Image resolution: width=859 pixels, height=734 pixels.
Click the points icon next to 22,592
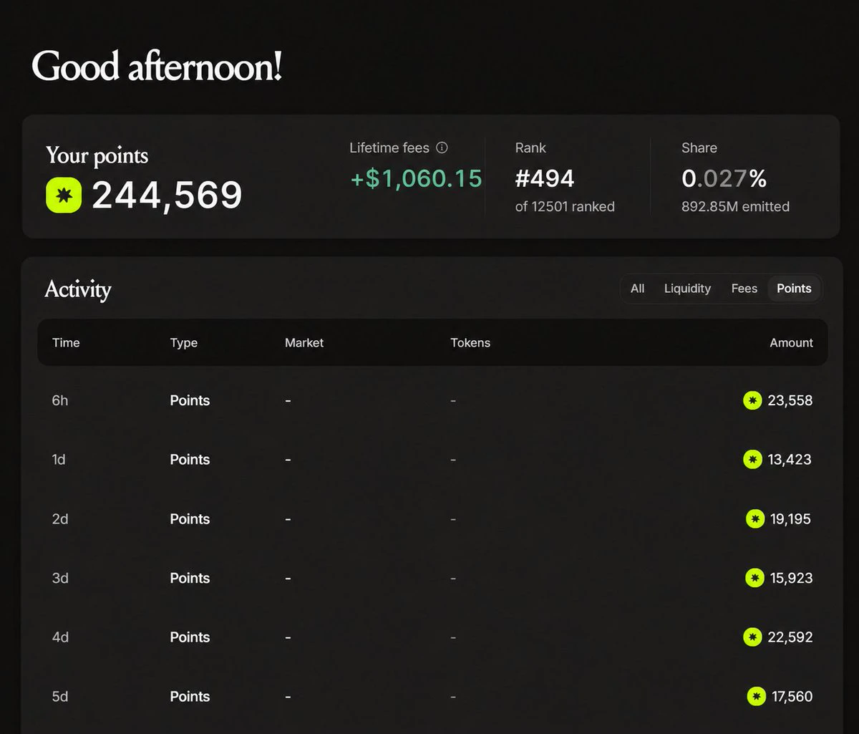point(752,637)
